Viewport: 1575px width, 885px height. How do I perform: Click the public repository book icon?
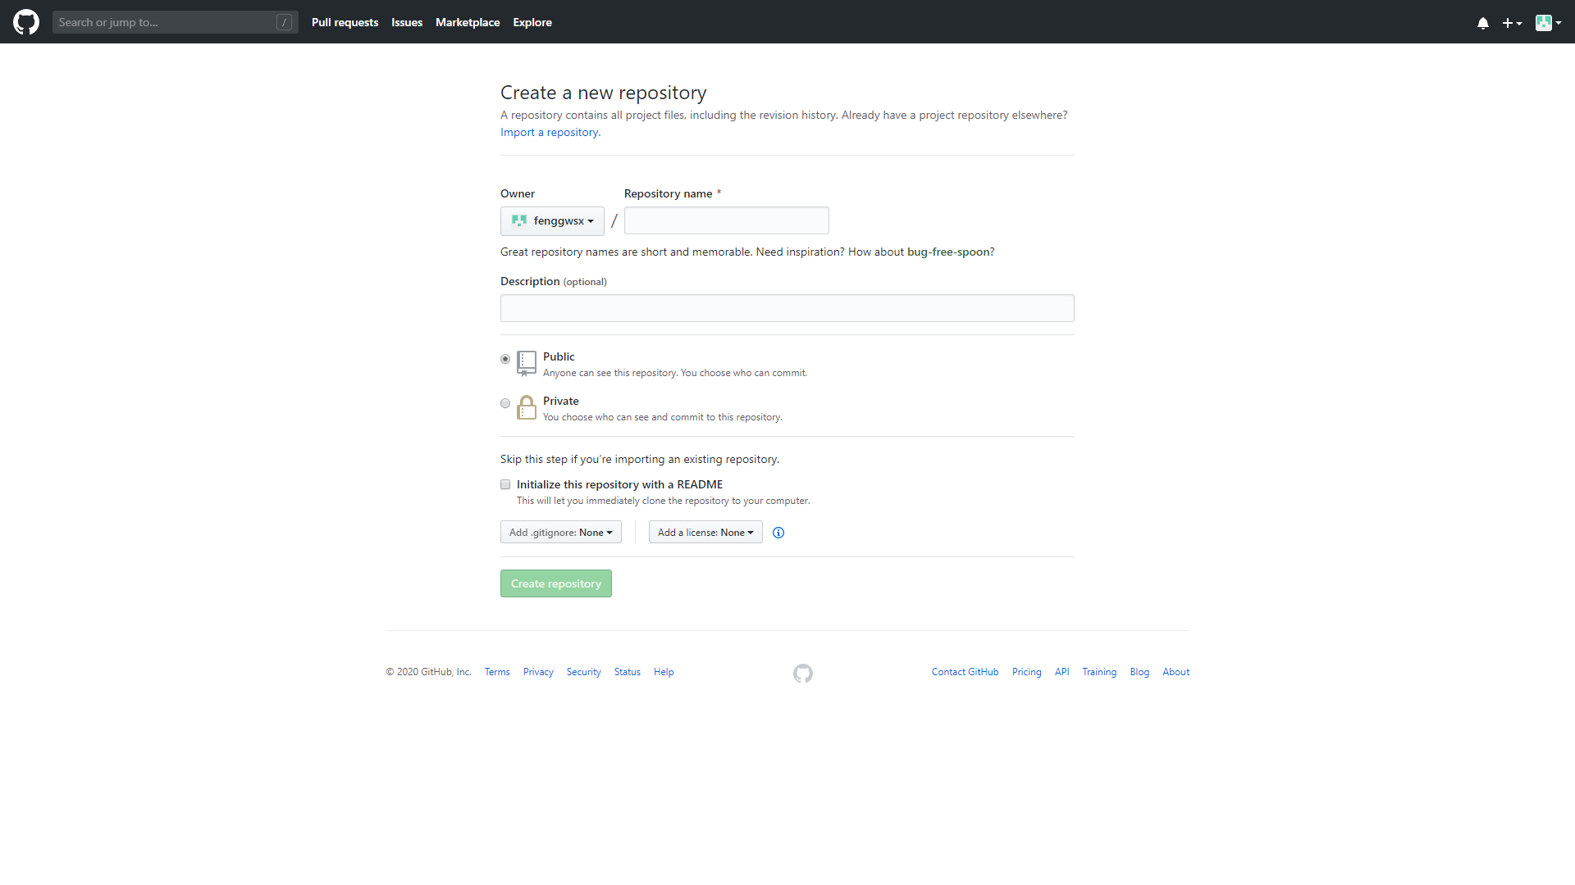coord(527,363)
